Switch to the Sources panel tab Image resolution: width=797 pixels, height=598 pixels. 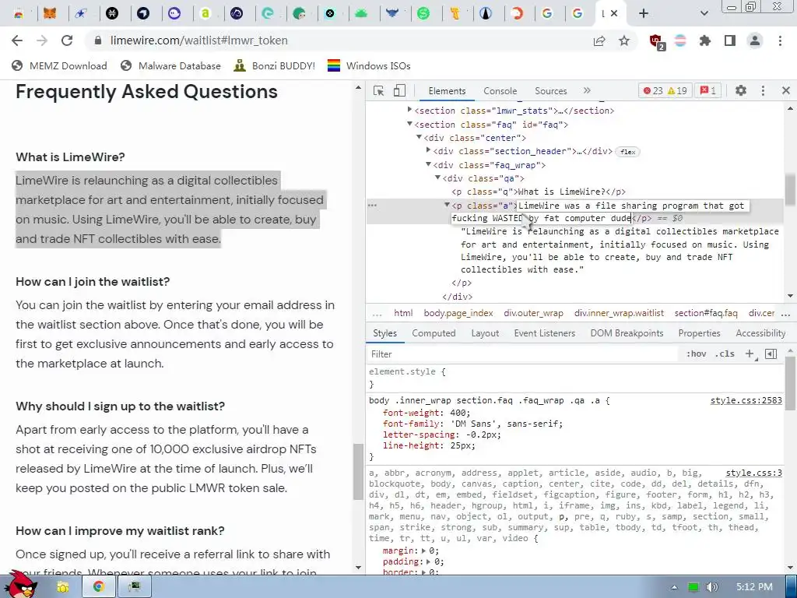coord(550,91)
